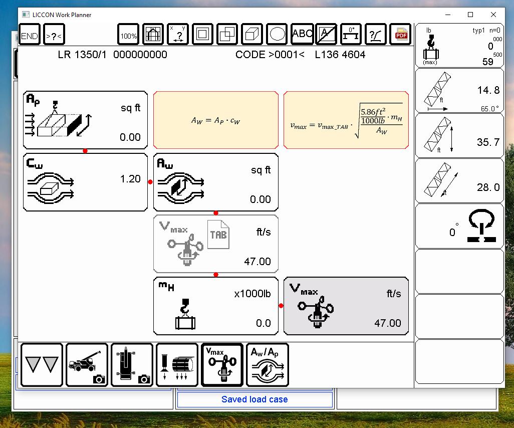Click the 0° angle dimension icon
The height and width of the screenshot is (428, 514).
pyautogui.click(x=351, y=35)
